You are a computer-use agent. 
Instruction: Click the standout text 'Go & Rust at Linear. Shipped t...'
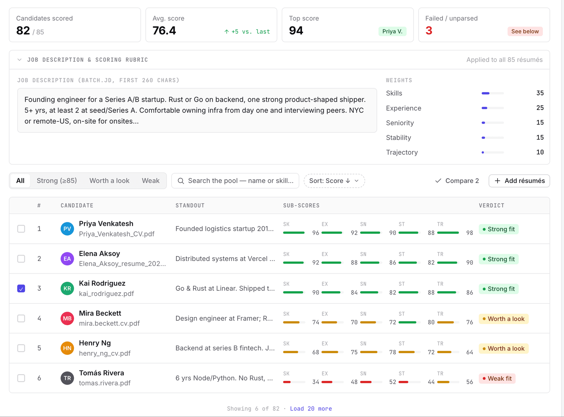[225, 289]
